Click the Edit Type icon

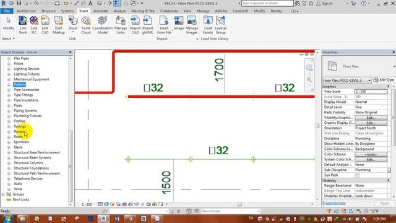376,80
